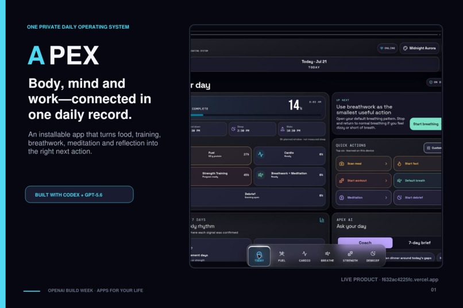Screen dimensions: 463x308
Task: Click the APEX logo title
Action: click(63, 55)
